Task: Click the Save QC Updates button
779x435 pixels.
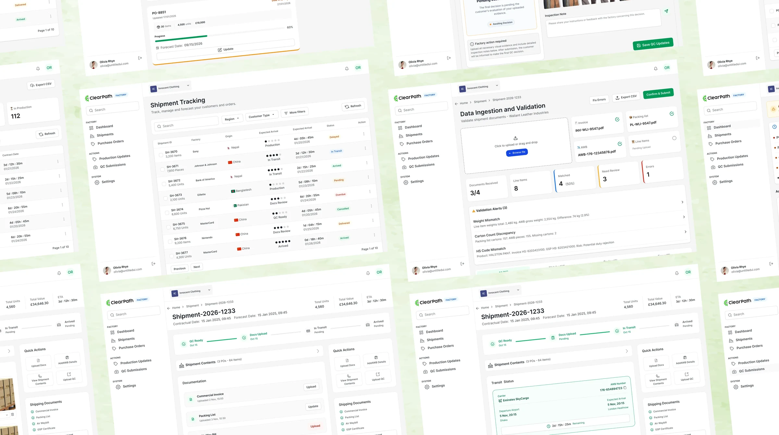Action: click(653, 44)
